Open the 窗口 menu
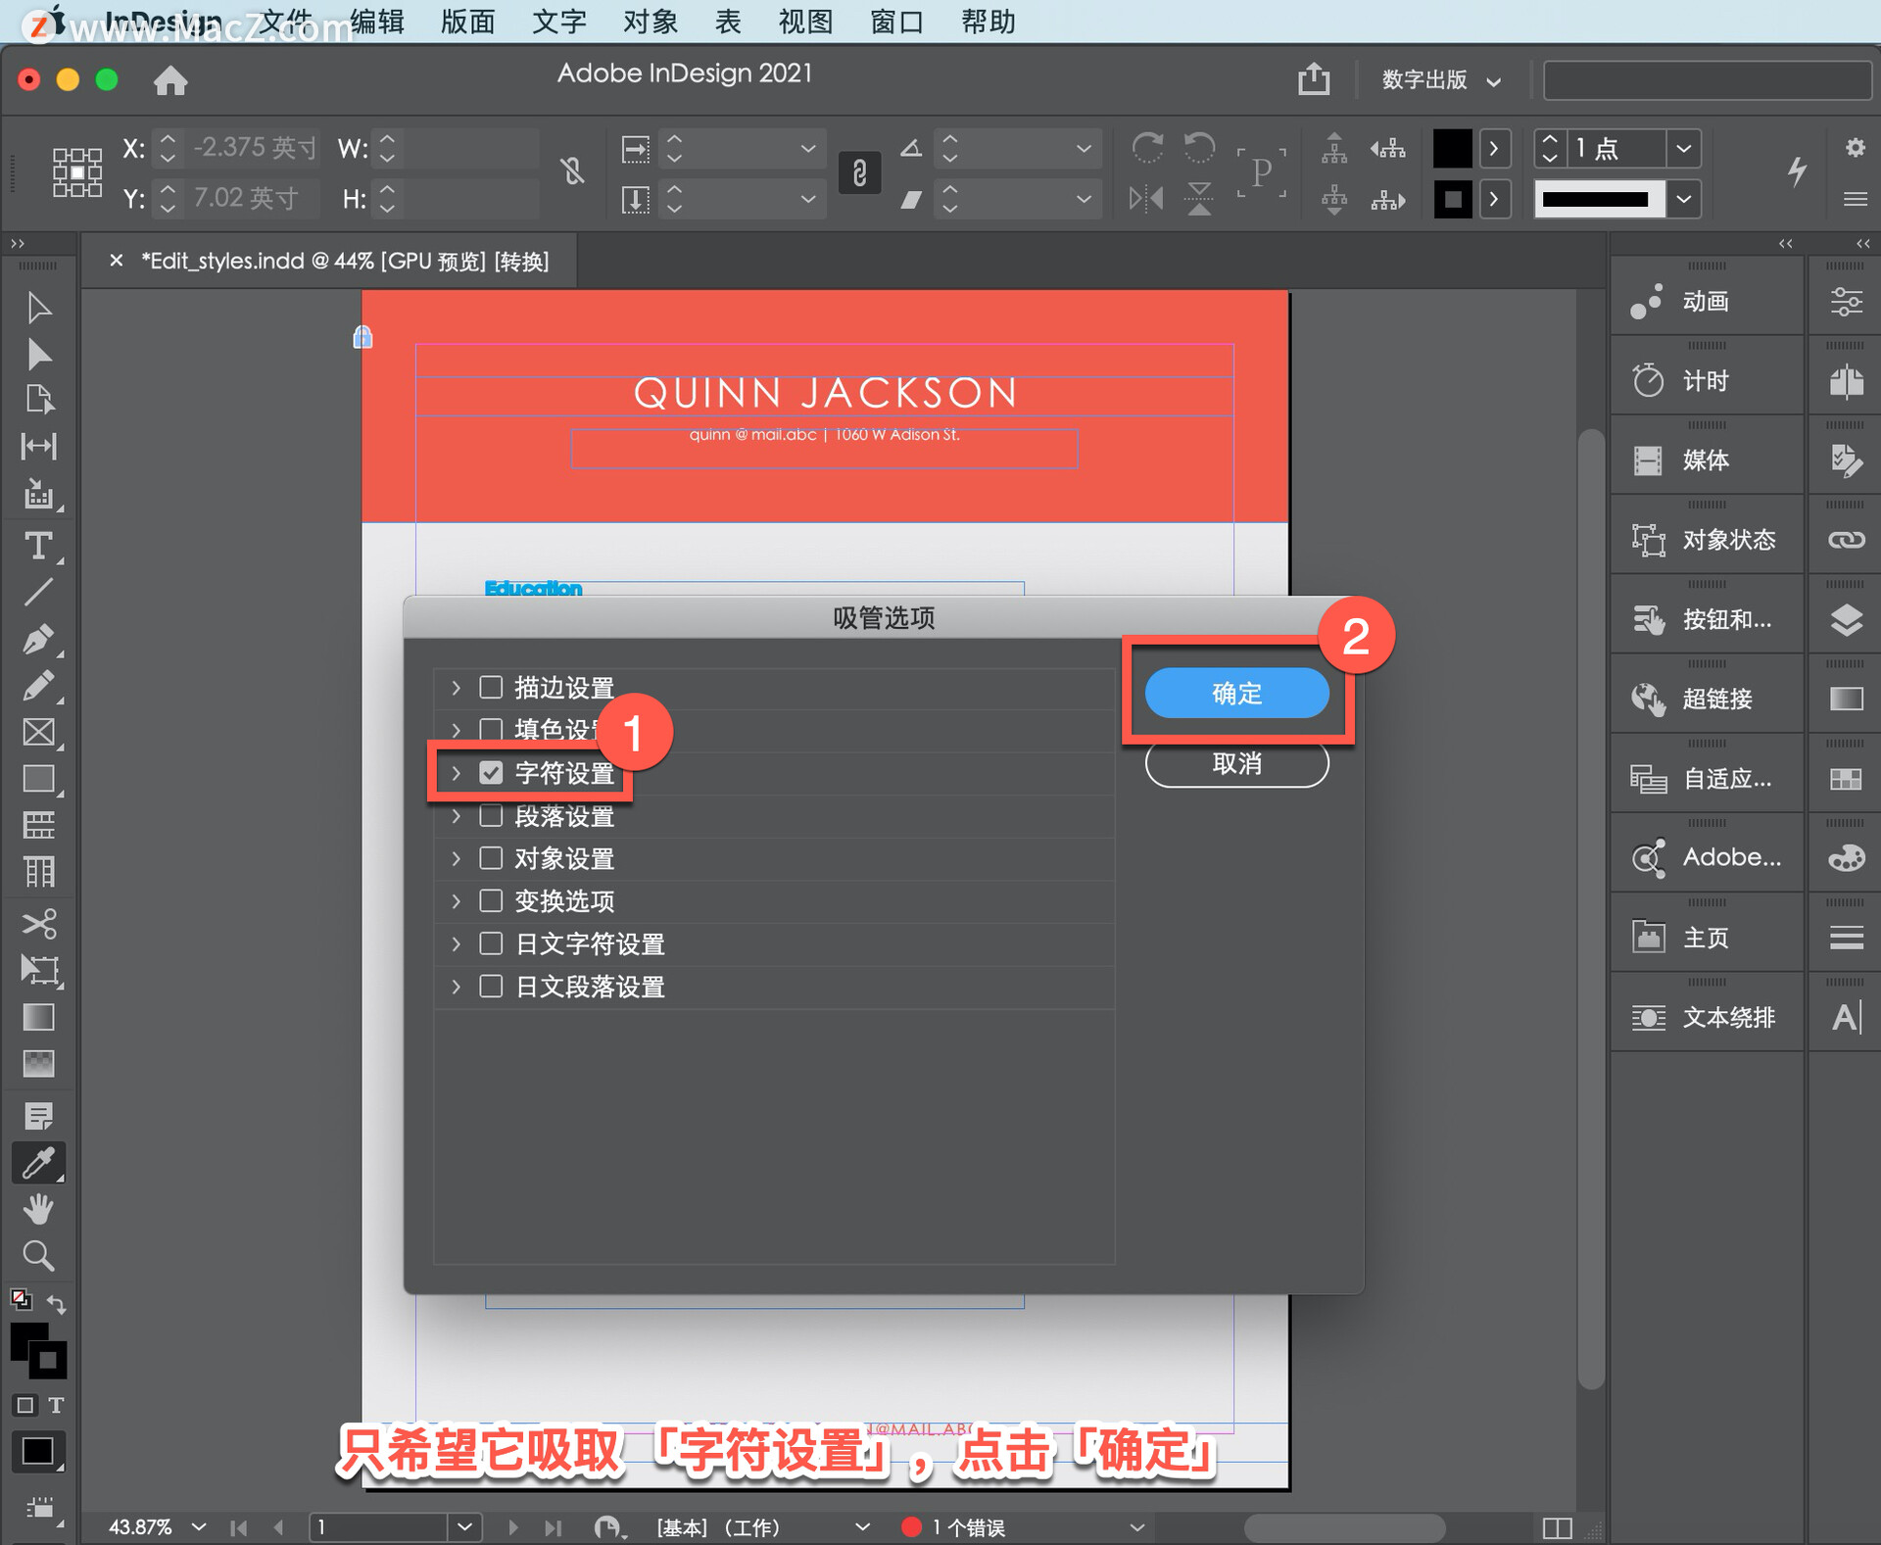Image resolution: width=1881 pixels, height=1545 pixels. [896, 22]
